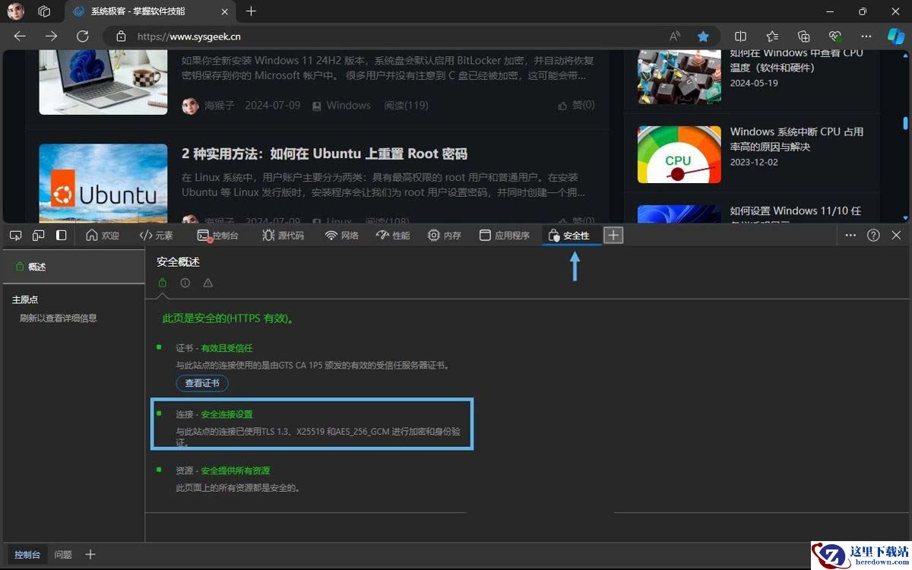Click the 查看证书 button
The image size is (912, 570).
pos(202,383)
